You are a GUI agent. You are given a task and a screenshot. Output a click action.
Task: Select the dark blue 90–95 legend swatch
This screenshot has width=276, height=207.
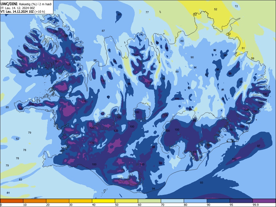pyautogui.click(x=218, y=201)
